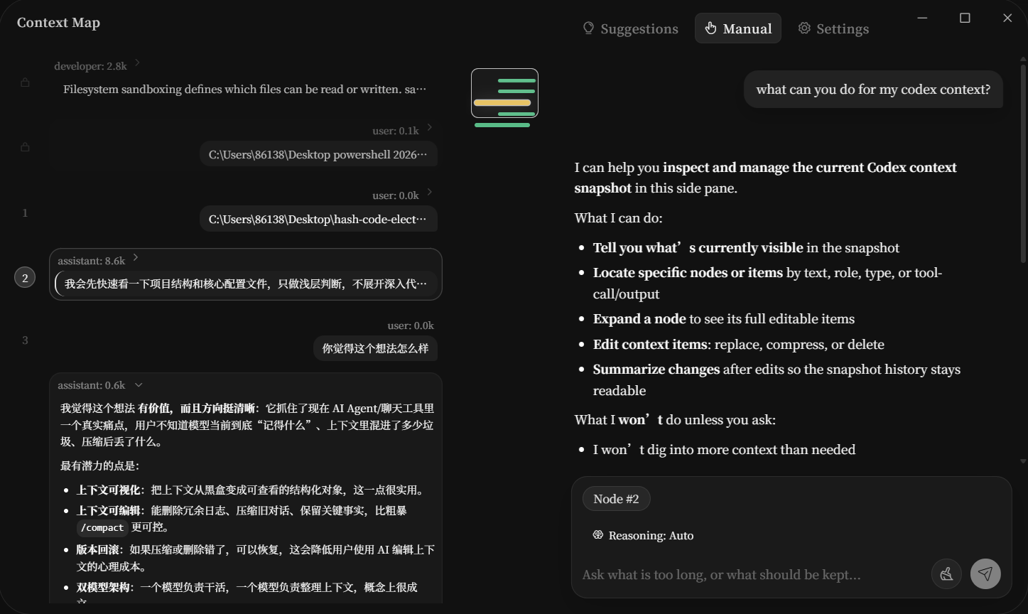Click the broom clear icon in the chat box
1028x614 pixels.
pyautogui.click(x=946, y=574)
